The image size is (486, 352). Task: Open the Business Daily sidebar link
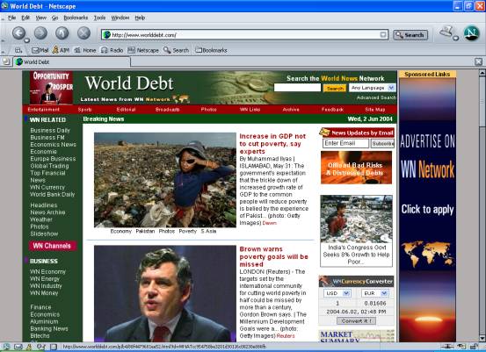[50, 130]
